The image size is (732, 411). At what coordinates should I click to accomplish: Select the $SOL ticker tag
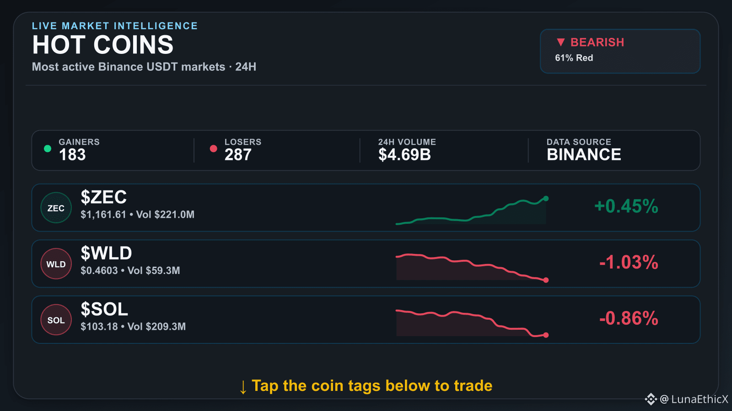point(104,309)
